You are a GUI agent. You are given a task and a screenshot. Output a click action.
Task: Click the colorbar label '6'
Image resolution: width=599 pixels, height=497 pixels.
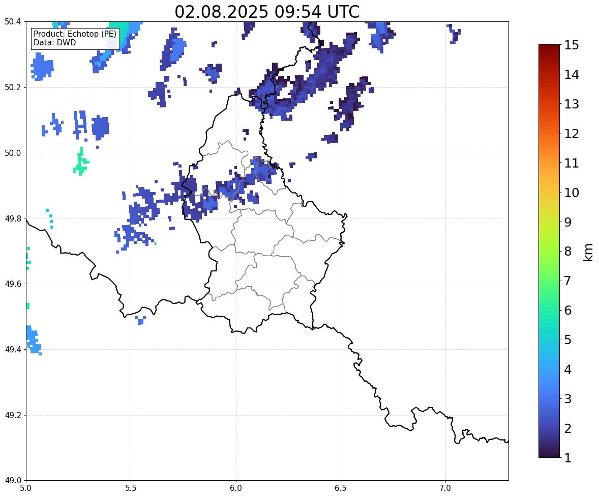click(568, 310)
